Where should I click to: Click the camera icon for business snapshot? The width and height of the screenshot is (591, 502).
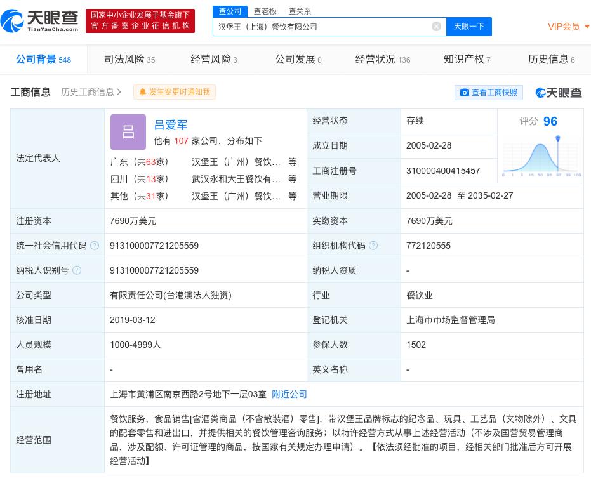pyautogui.click(x=464, y=93)
